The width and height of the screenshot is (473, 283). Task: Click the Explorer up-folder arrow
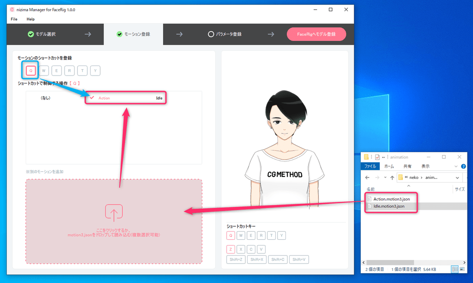pyautogui.click(x=392, y=177)
